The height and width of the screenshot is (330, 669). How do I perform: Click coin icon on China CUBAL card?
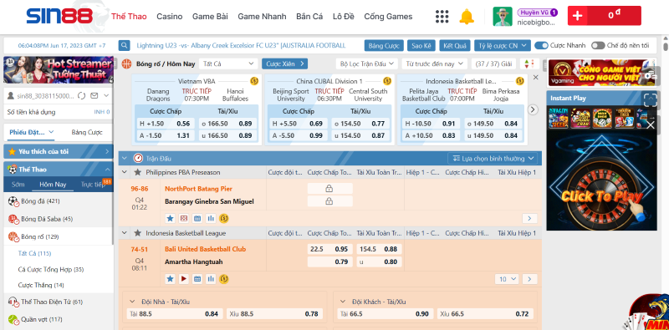click(387, 80)
